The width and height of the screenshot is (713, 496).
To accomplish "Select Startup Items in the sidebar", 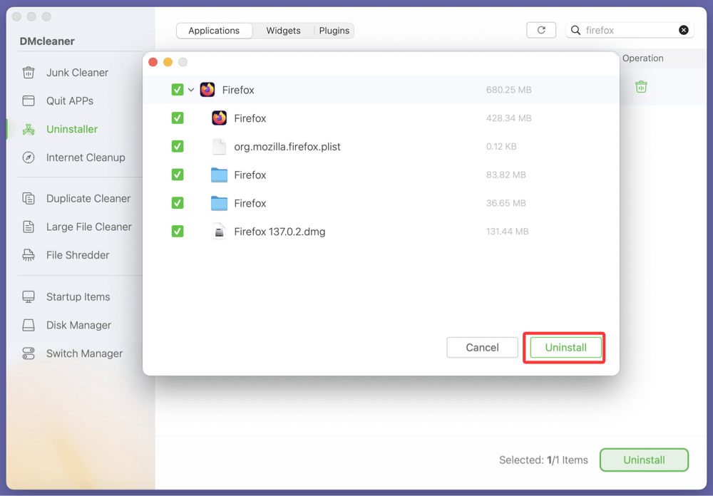I will pos(77,296).
